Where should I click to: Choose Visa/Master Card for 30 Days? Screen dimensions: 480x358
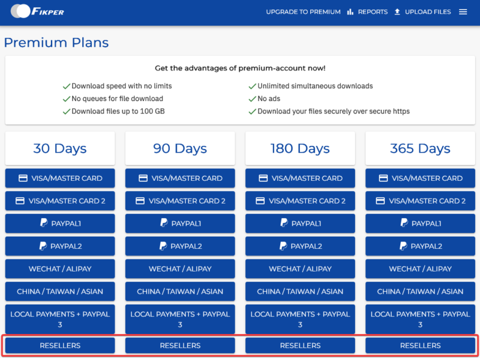click(x=60, y=178)
